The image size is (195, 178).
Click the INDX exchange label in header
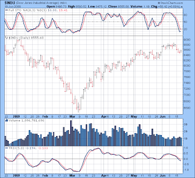(x=63, y=3)
